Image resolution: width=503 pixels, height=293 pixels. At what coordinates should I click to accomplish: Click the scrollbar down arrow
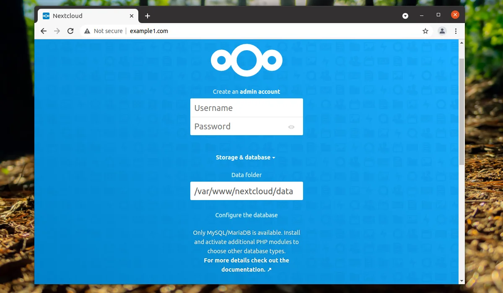(x=462, y=281)
